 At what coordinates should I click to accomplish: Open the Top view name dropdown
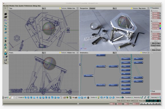coord(11,8)
